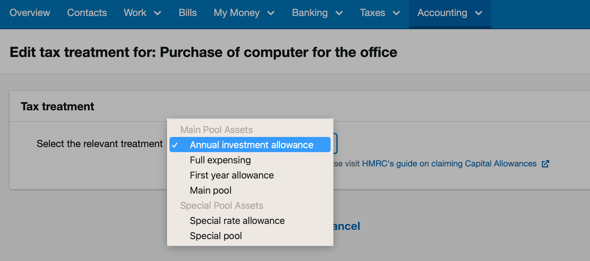This screenshot has width=590, height=261.
Task: Click the Taxes chevron icon
Action: (396, 13)
